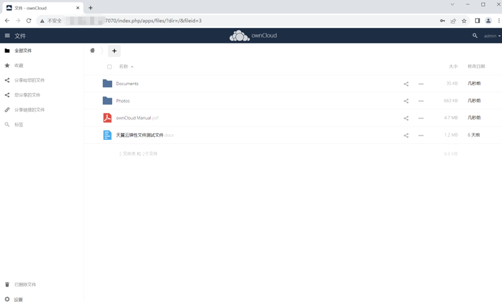Click the ownCloud Manual PDF icon

coord(107,118)
